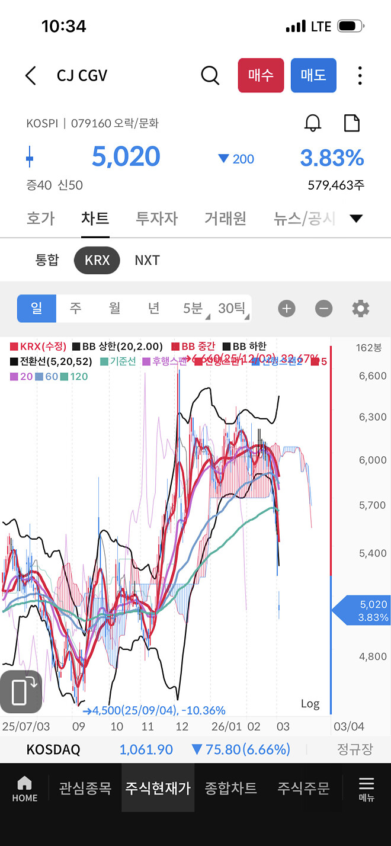Switch chart to 주 weekly period
The height and width of the screenshot is (846, 391).
[x=75, y=308]
